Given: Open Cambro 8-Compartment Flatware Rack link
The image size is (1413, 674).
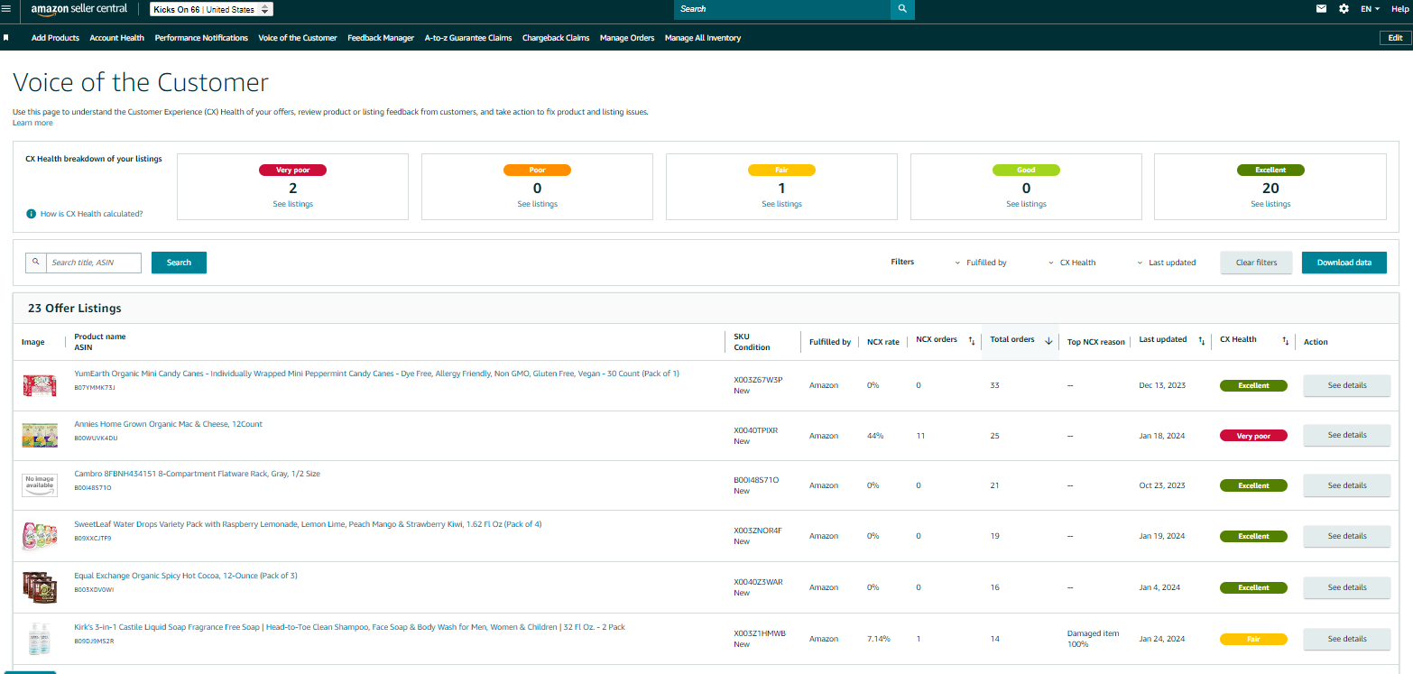Looking at the screenshot, I should pos(197,474).
